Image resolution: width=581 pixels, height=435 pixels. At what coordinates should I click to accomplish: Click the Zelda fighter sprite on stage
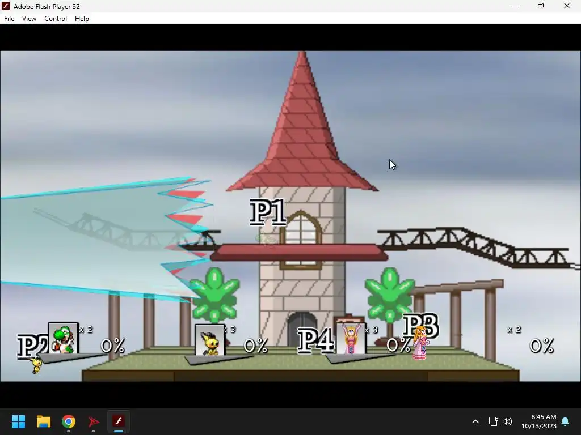[420, 344]
